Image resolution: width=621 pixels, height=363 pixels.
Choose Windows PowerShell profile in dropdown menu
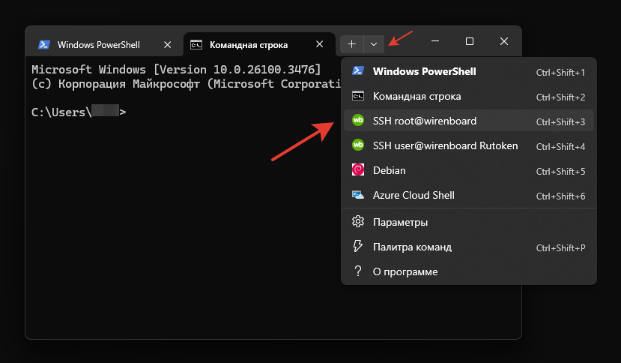click(x=469, y=72)
